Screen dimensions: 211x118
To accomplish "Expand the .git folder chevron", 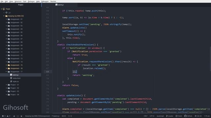I will click(x=4, y=12).
